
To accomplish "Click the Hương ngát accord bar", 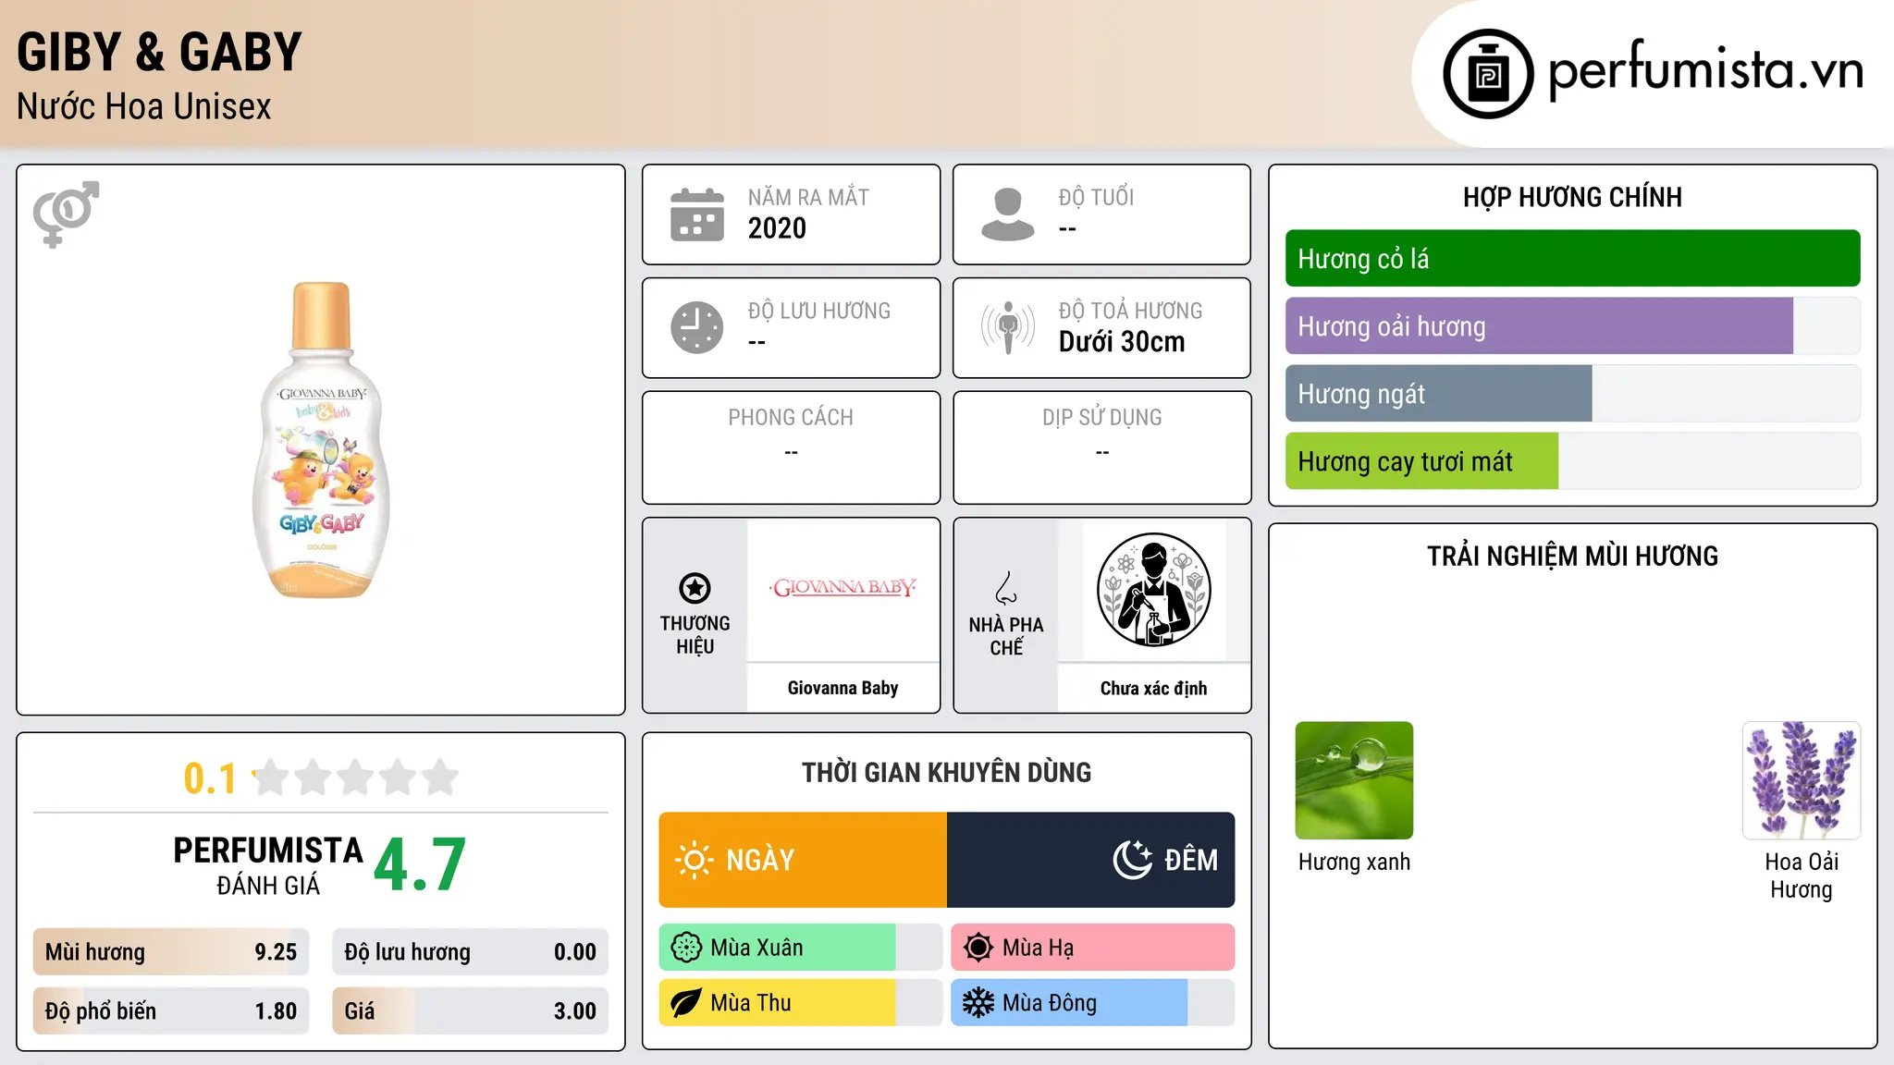I will tap(1572, 394).
